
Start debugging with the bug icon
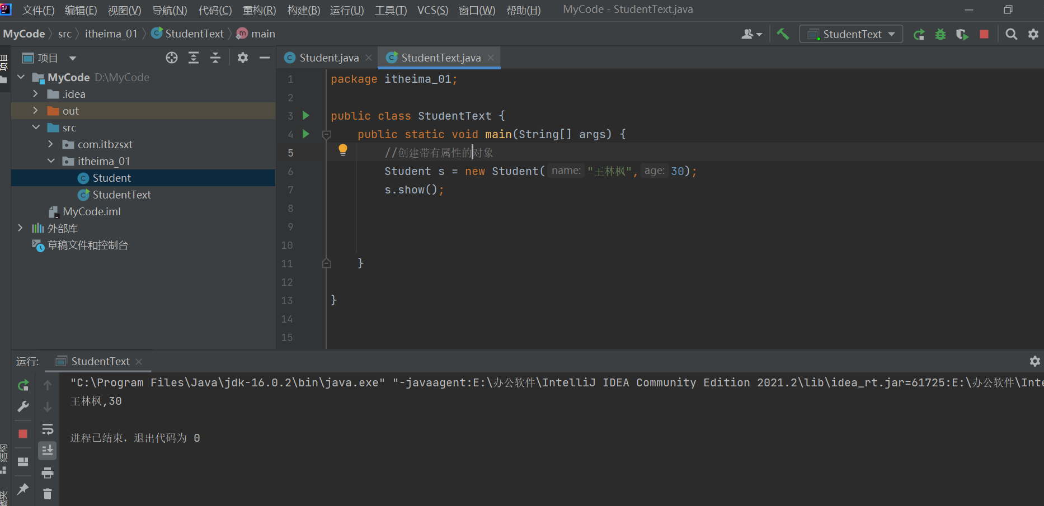pyautogui.click(x=940, y=35)
